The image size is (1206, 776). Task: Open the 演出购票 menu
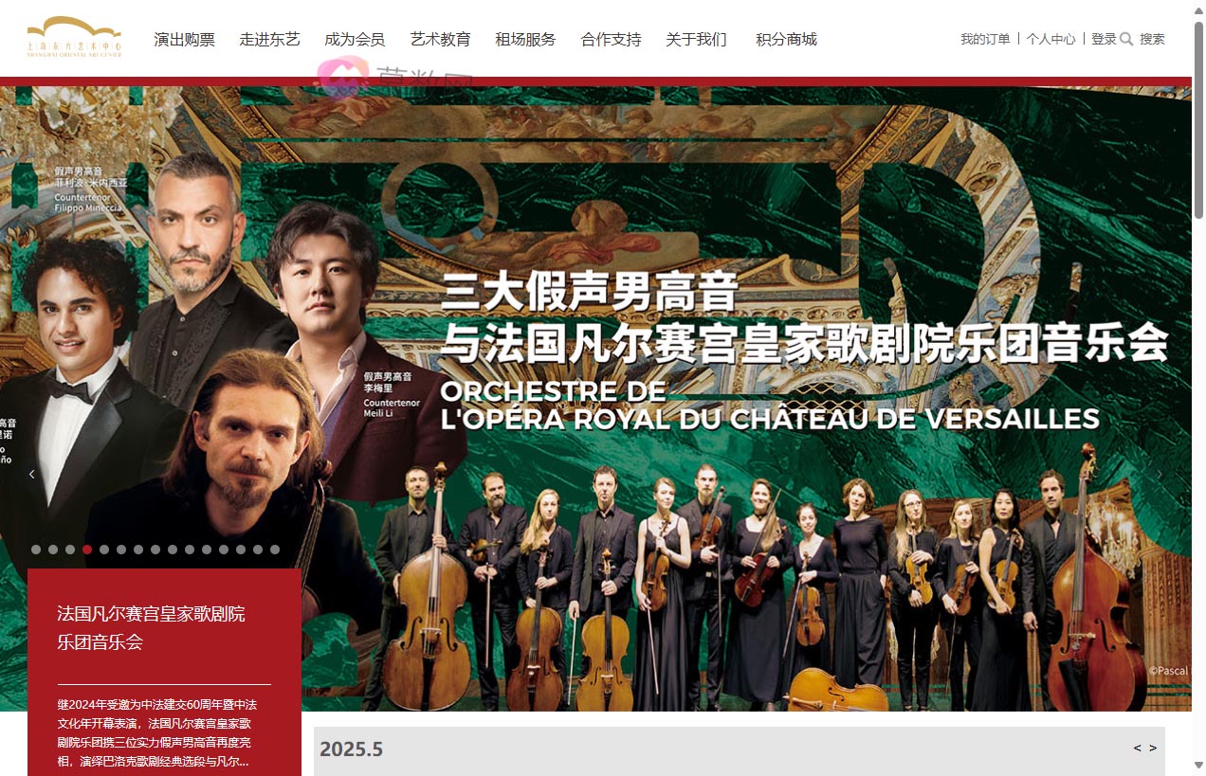click(x=185, y=40)
